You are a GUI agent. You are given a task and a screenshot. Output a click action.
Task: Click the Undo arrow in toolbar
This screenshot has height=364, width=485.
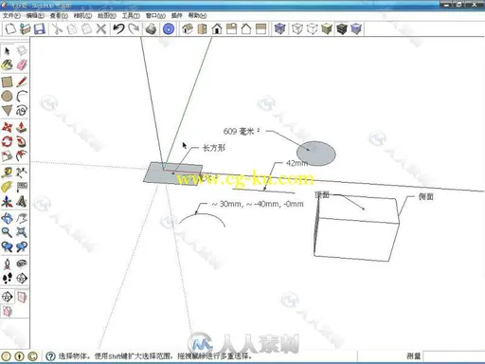click(118, 29)
